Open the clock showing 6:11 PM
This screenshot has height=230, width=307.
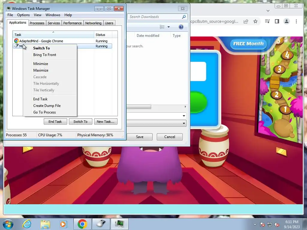point(292,224)
